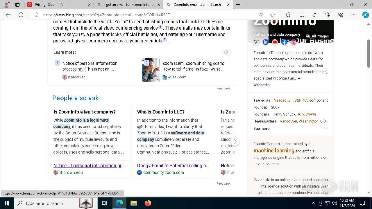Close the Pricing | ZoomInfo tab
Image resolution: width=372 pixels, height=209 pixels.
[x=89, y=5]
